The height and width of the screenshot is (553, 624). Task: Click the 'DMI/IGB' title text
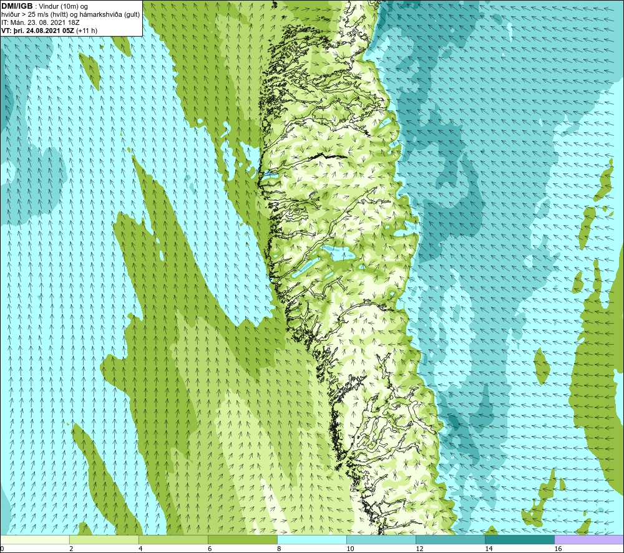coord(17,6)
